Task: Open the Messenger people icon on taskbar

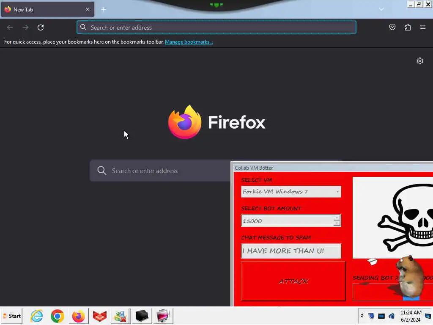Action: click(120, 316)
